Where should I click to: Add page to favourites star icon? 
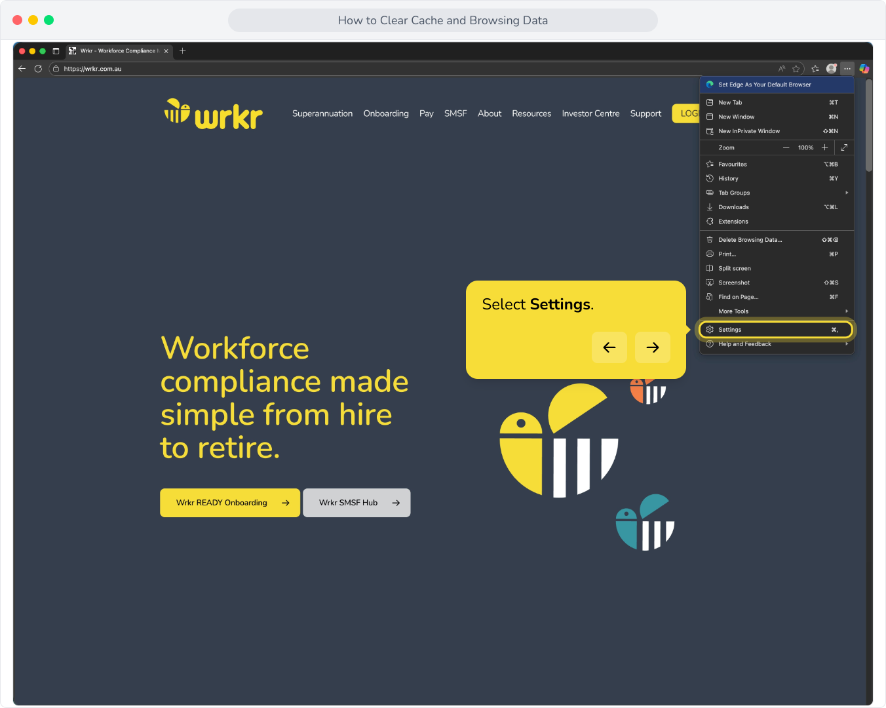point(796,69)
